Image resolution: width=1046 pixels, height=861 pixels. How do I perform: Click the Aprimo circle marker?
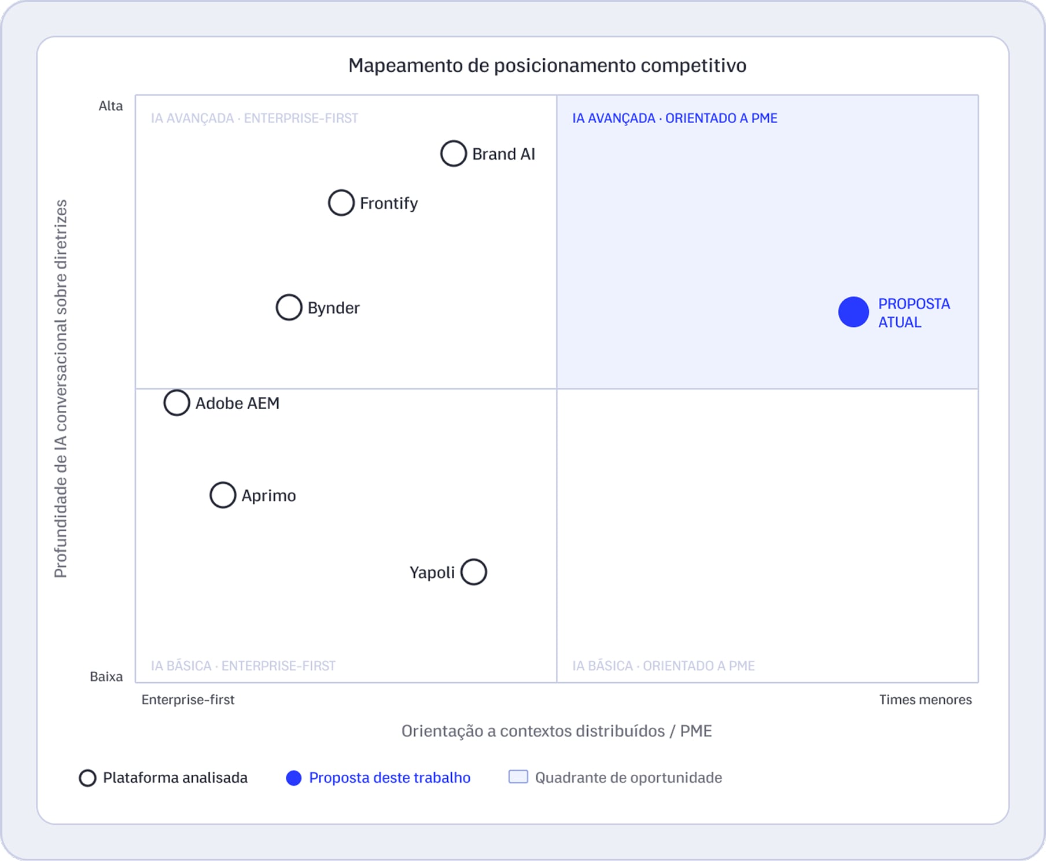tap(223, 495)
